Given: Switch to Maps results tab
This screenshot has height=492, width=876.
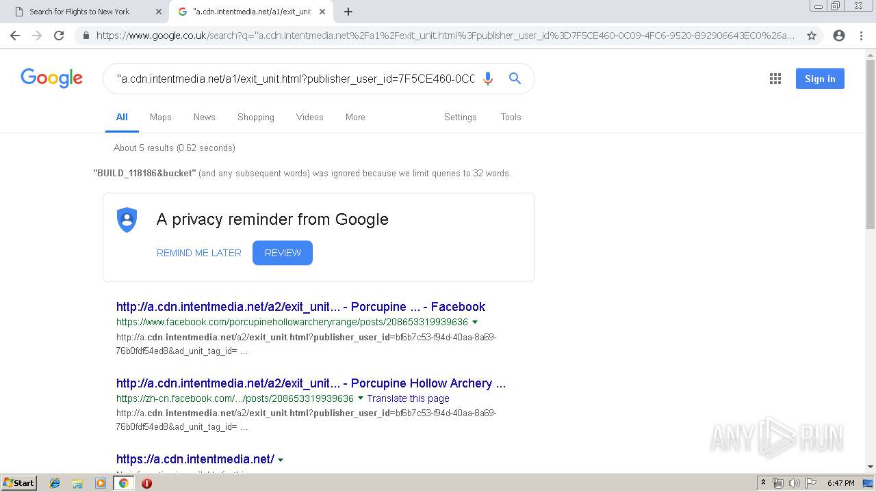Looking at the screenshot, I should tap(161, 117).
